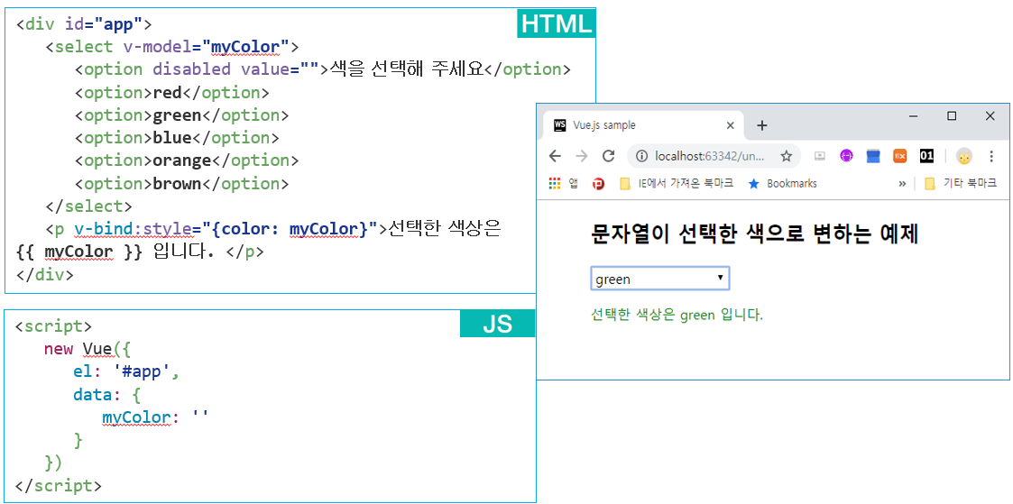Show hidden bookmarks with the double chevron
Image resolution: width=1013 pixels, height=504 pixels.
point(902,184)
